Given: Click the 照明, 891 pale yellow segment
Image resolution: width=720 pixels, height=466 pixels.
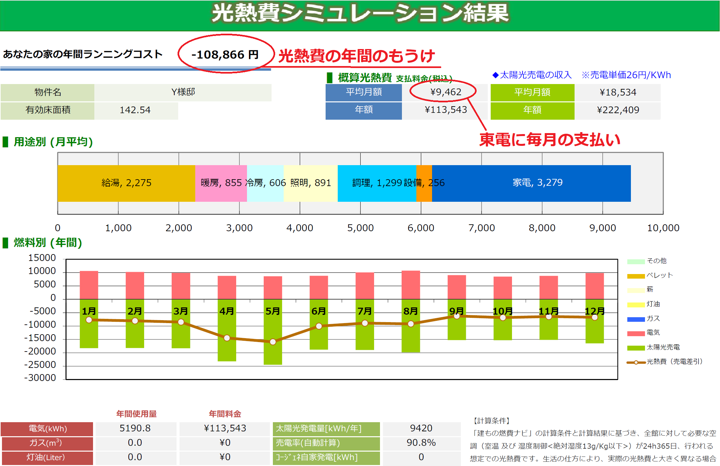Looking at the screenshot, I should (x=311, y=183).
